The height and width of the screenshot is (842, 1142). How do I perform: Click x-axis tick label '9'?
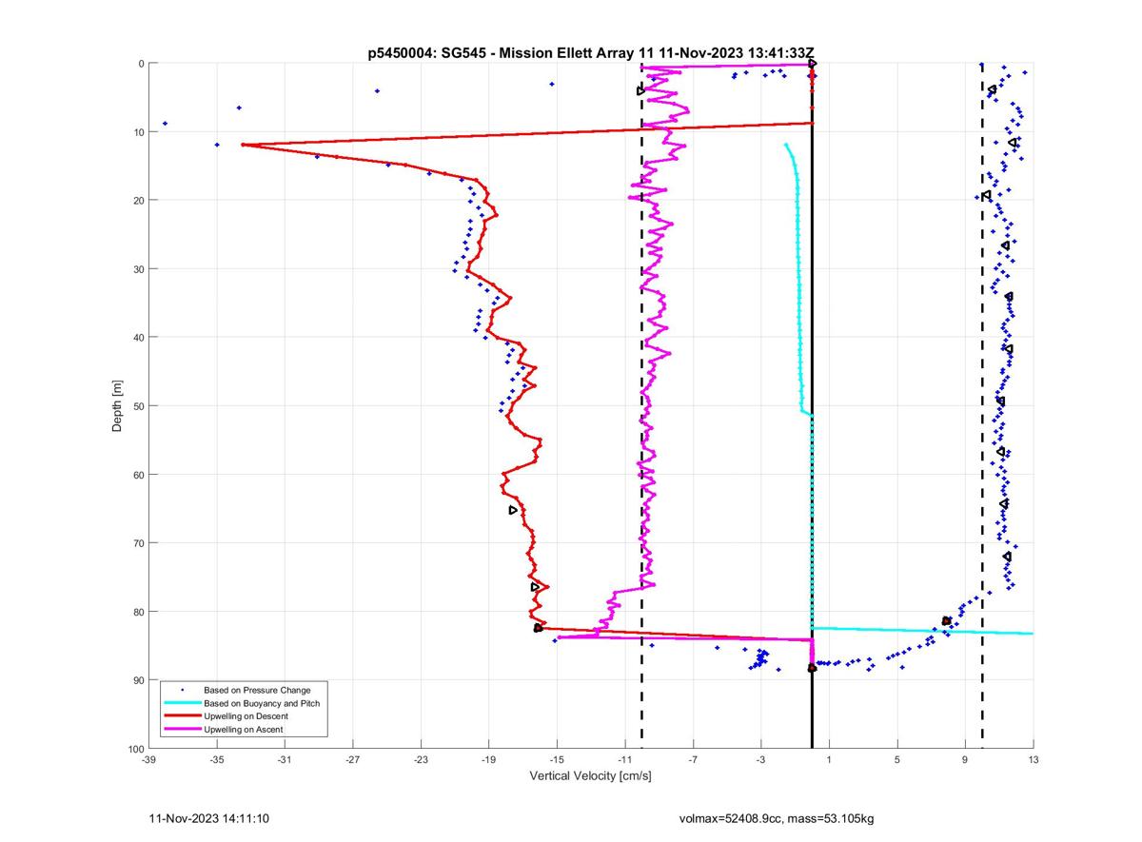coord(965,759)
